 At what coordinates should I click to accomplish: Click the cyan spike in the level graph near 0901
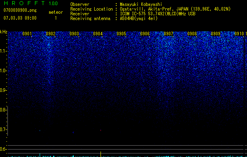pos(40,155)
